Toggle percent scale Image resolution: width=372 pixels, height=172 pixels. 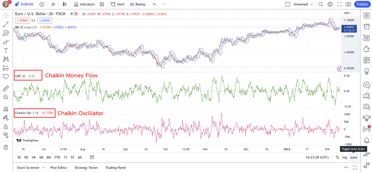(337, 157)
